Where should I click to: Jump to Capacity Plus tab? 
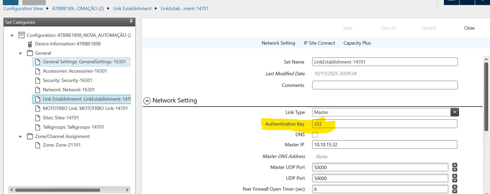pyautogui.click(x=357, y=43)
